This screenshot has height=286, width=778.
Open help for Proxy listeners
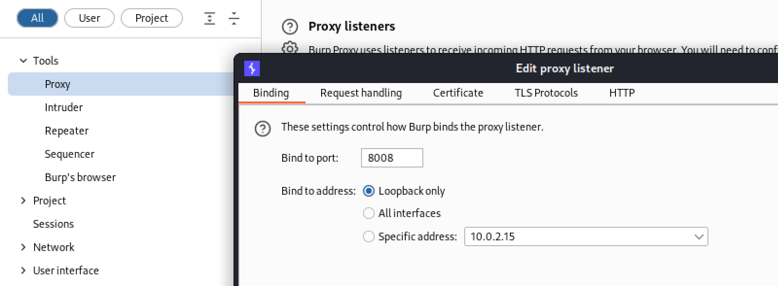pos(290,27)
